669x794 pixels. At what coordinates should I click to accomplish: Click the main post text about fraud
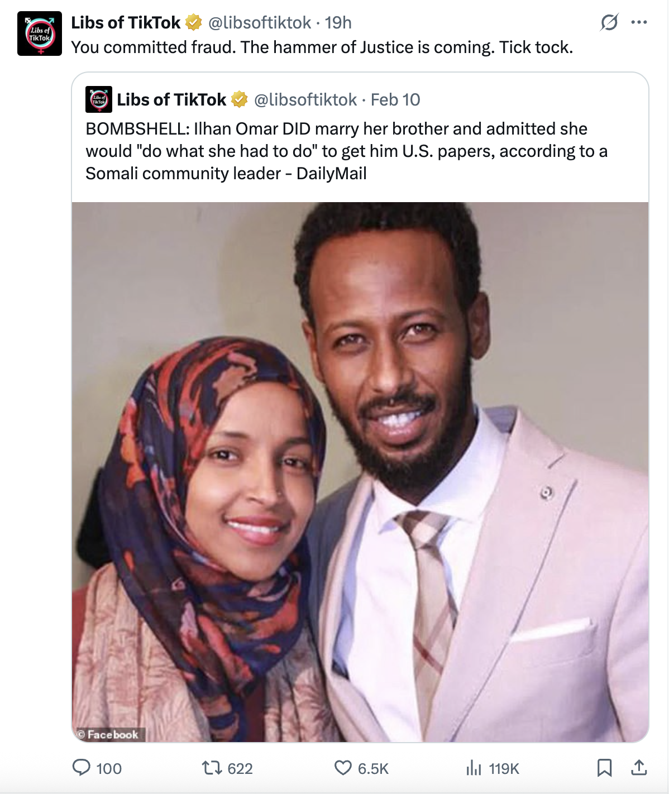[x=322, y=47]
